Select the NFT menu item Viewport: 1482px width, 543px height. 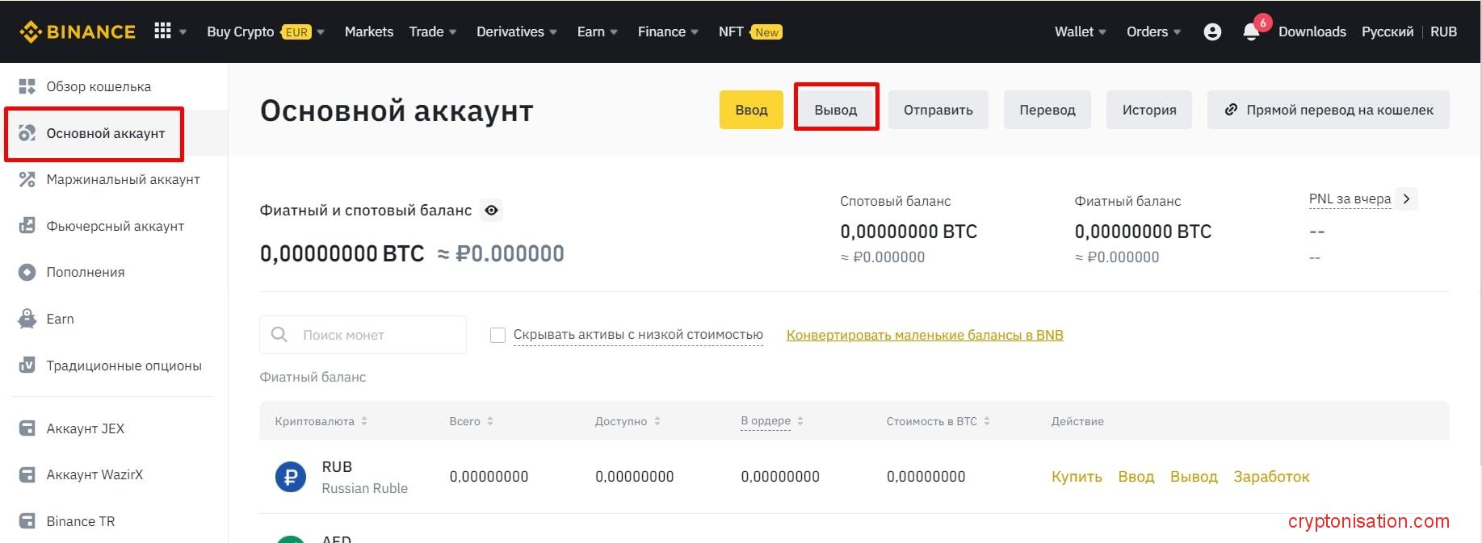(729, 31)
